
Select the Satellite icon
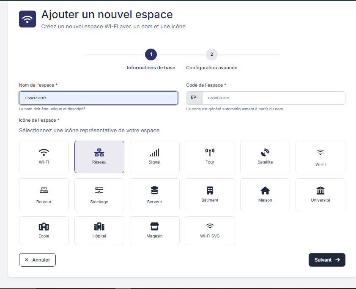tap(265, 157)
